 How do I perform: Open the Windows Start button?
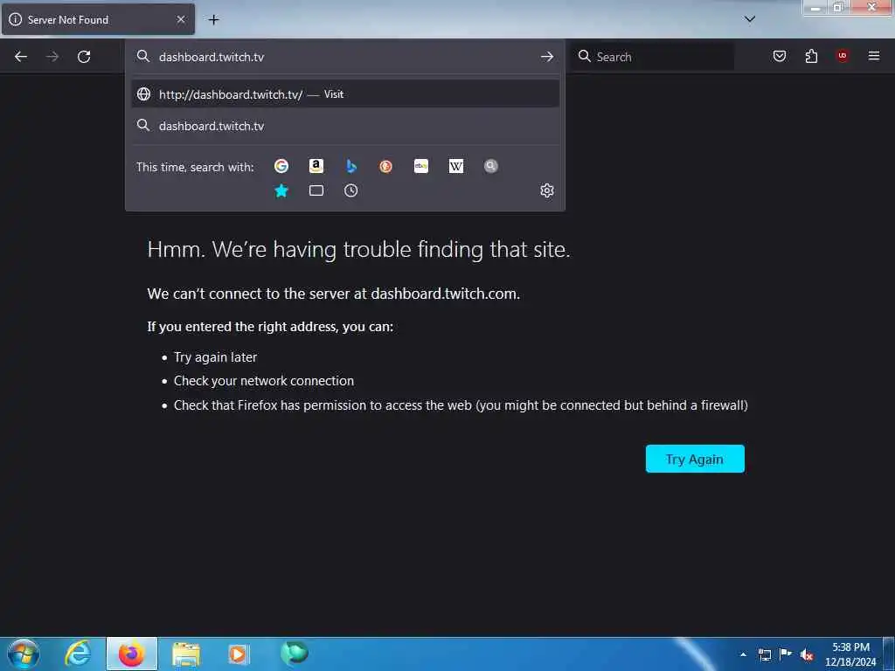pyautogui.click(x=24, y=654)
